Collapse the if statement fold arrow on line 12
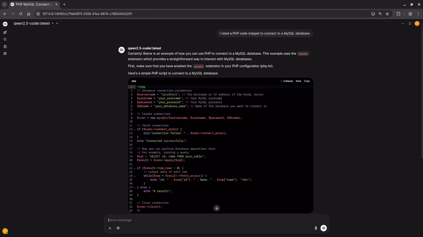The width and height of the screenshot is (423, 237). [134, 129]
